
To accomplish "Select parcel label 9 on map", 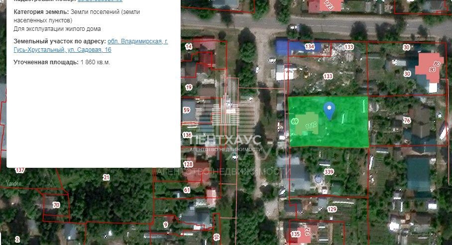I will 165,224.
